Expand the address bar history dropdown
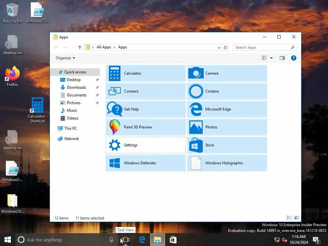This screenshot has height=246, width=328. click(219, 47)
